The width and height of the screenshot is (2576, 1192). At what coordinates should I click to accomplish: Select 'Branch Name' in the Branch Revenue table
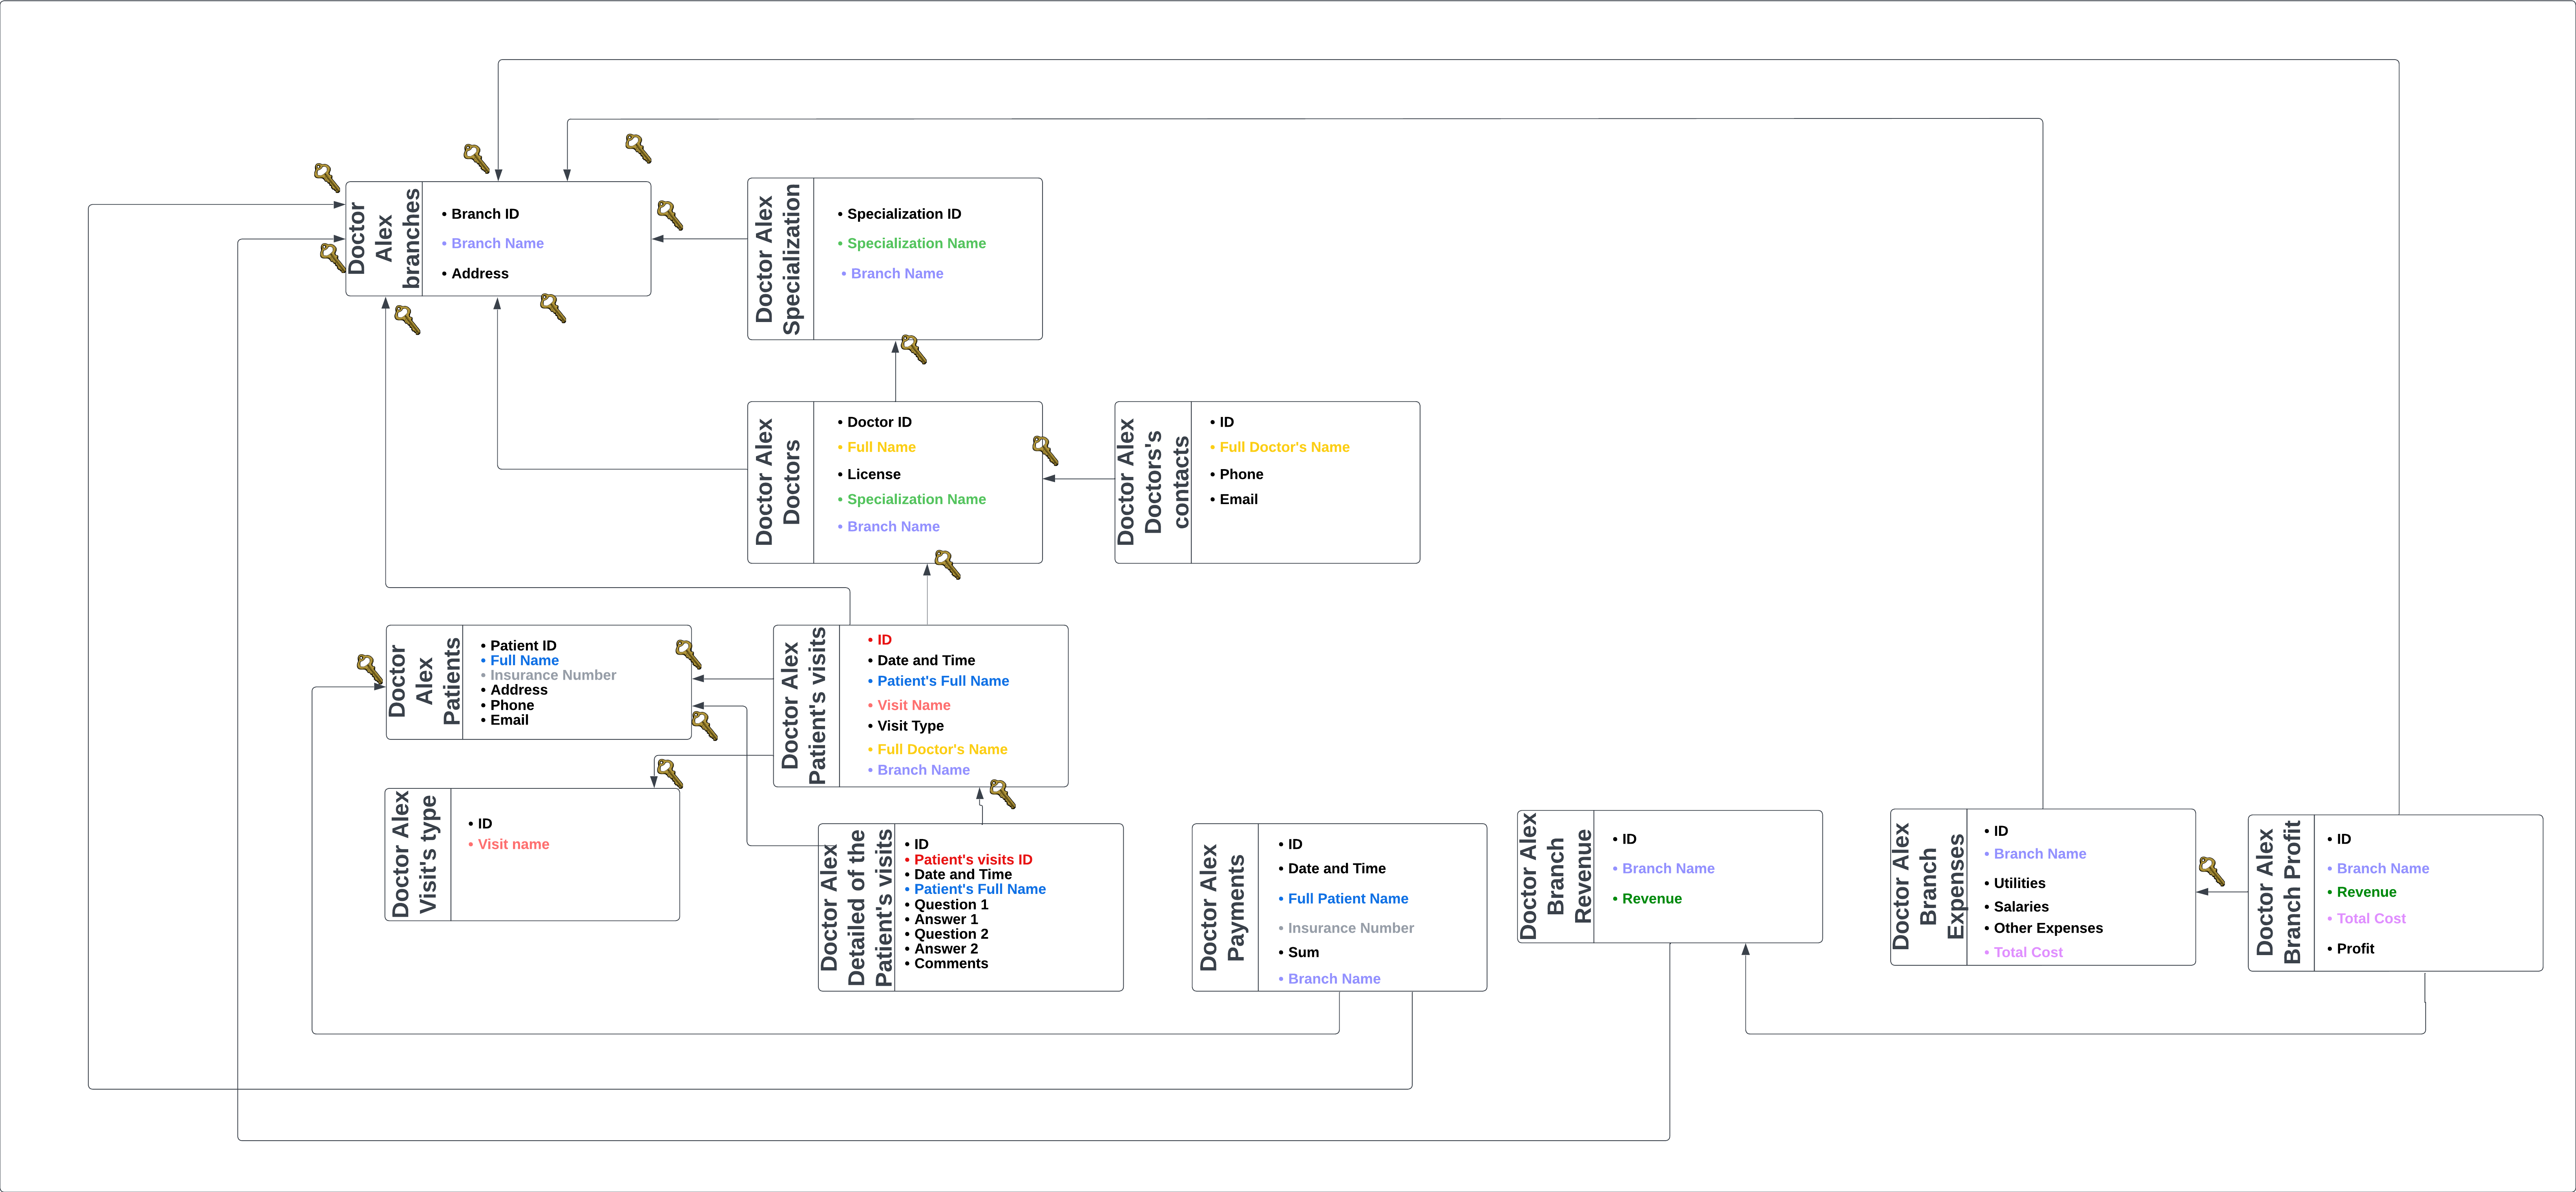point(1668,868)
